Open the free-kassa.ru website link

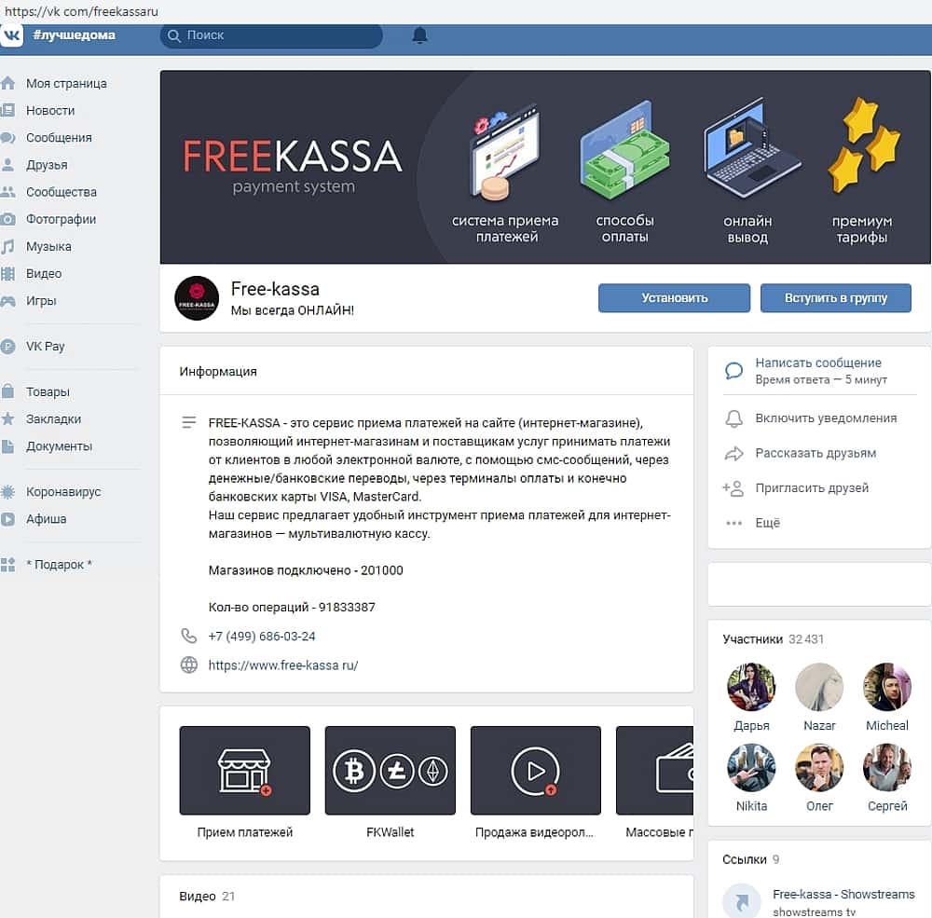tap(283, 665)
